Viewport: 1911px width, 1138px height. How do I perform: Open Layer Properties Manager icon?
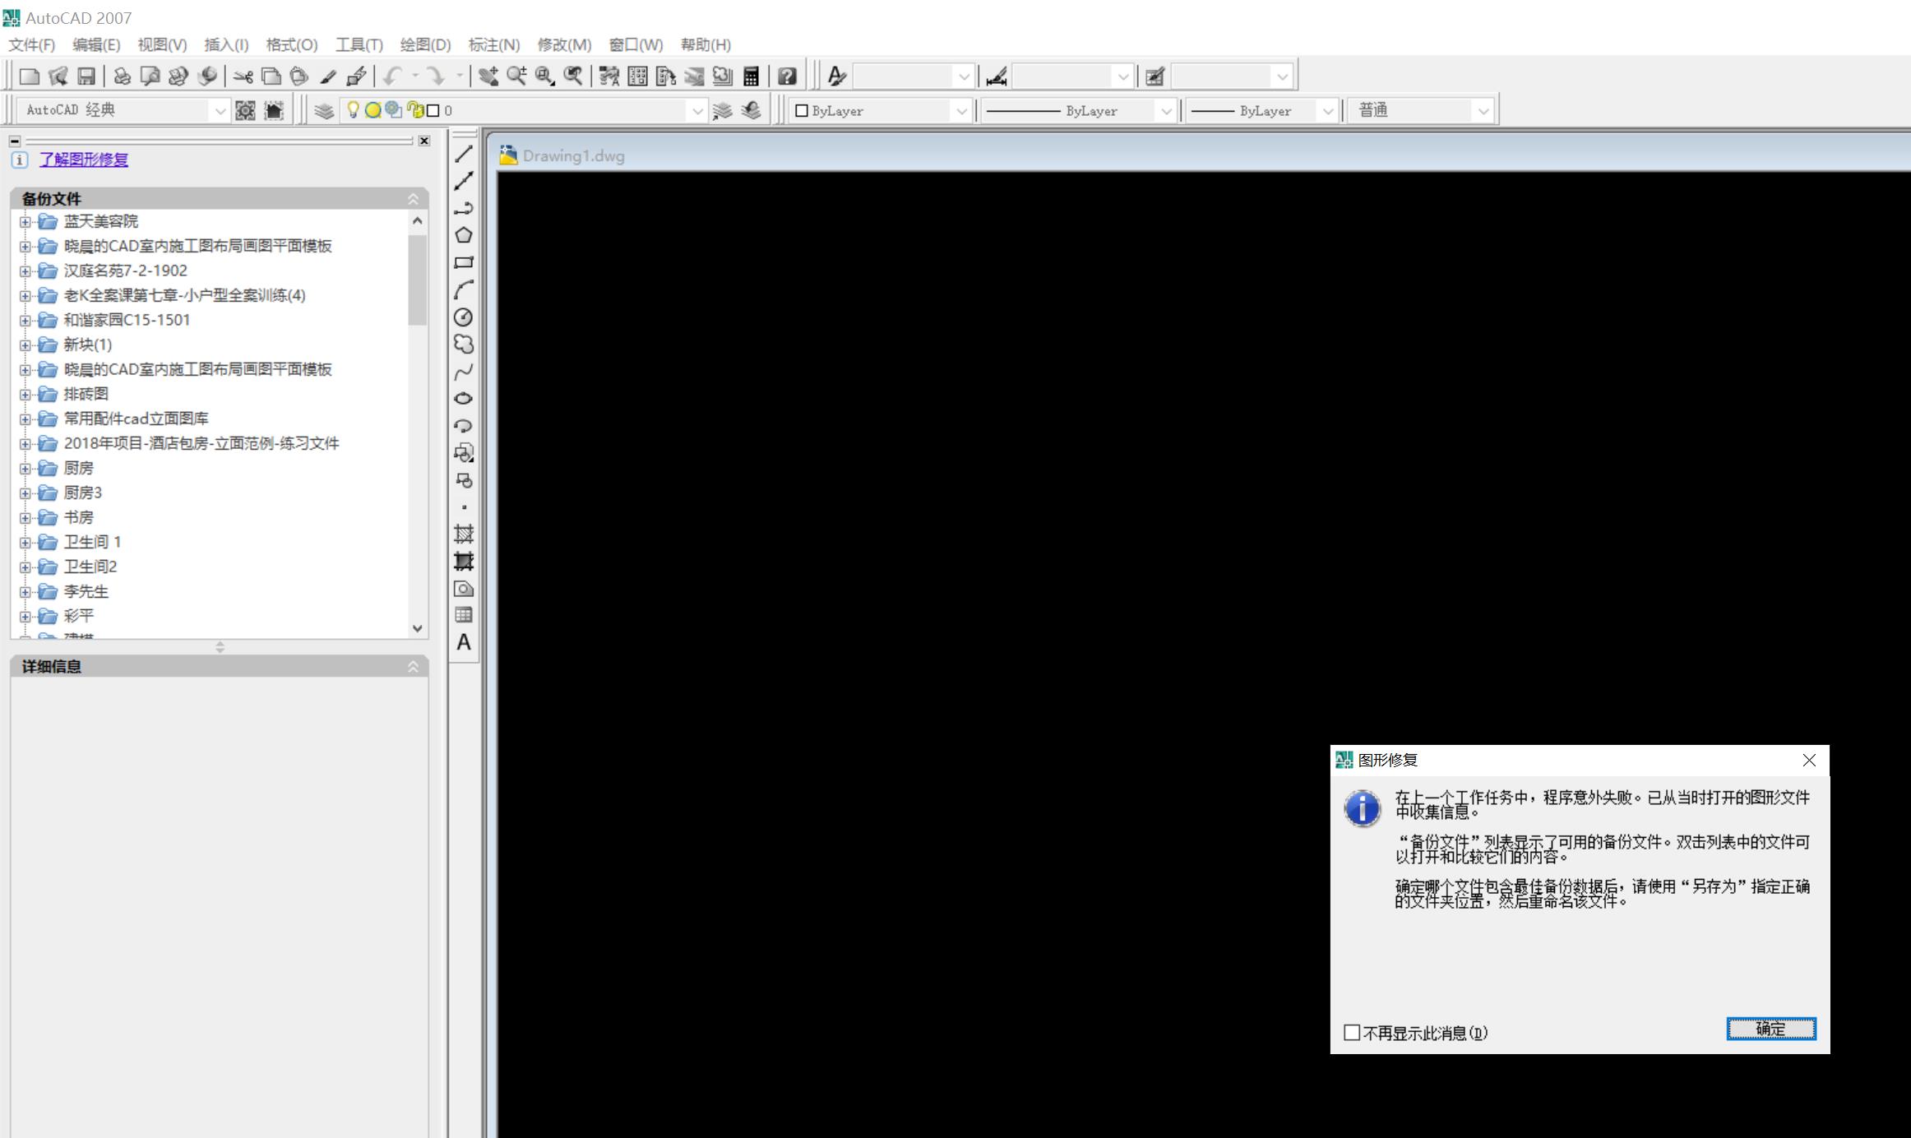tap(324, 110)
